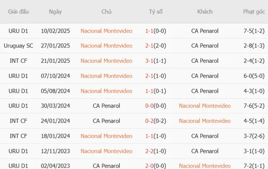The width and height of the screenshot is (268, 169).
Task: Click the "Giải đấu" column header
Action: point(19,12)
